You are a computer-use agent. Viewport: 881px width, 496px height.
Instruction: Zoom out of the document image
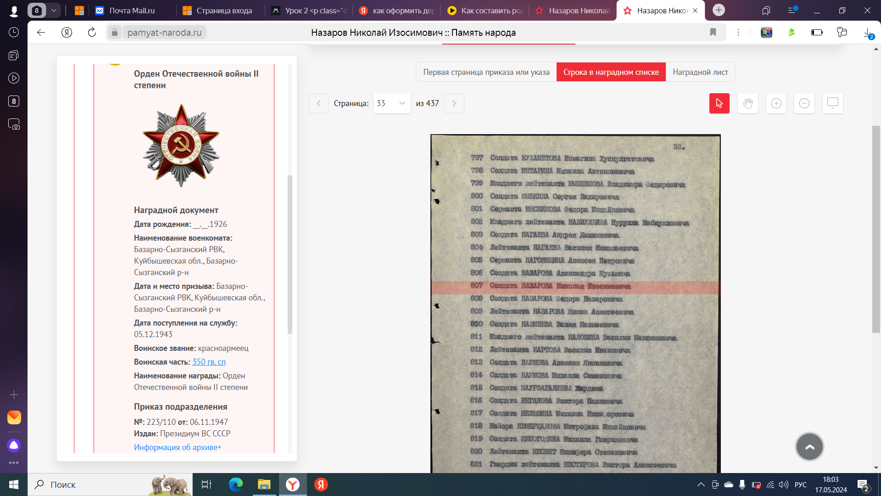(804, 103)
